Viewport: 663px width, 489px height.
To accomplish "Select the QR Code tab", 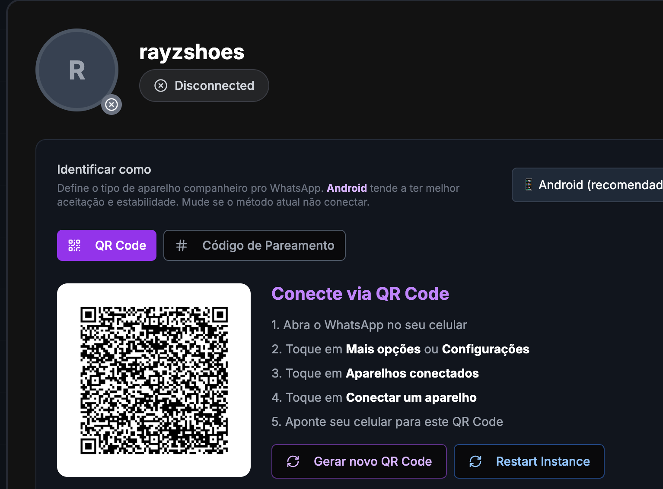I will 107,245.
